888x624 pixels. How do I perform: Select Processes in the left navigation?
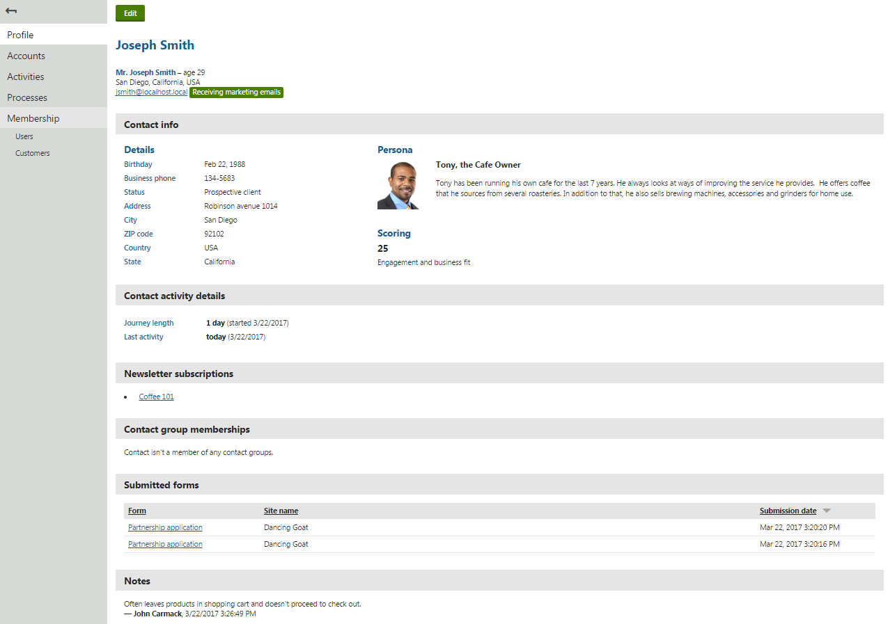[25, 97]
